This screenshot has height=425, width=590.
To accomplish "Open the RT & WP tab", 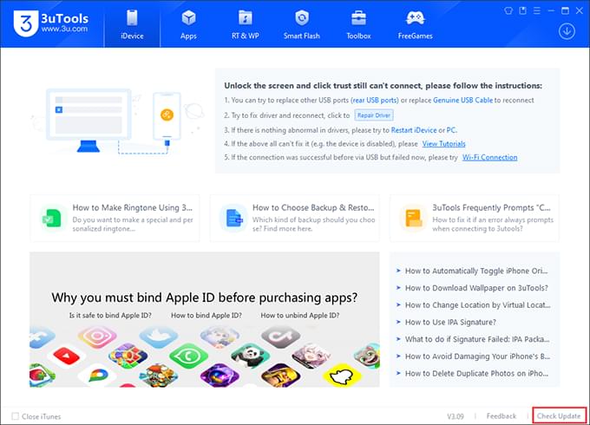I will click(x=246, y=24).
